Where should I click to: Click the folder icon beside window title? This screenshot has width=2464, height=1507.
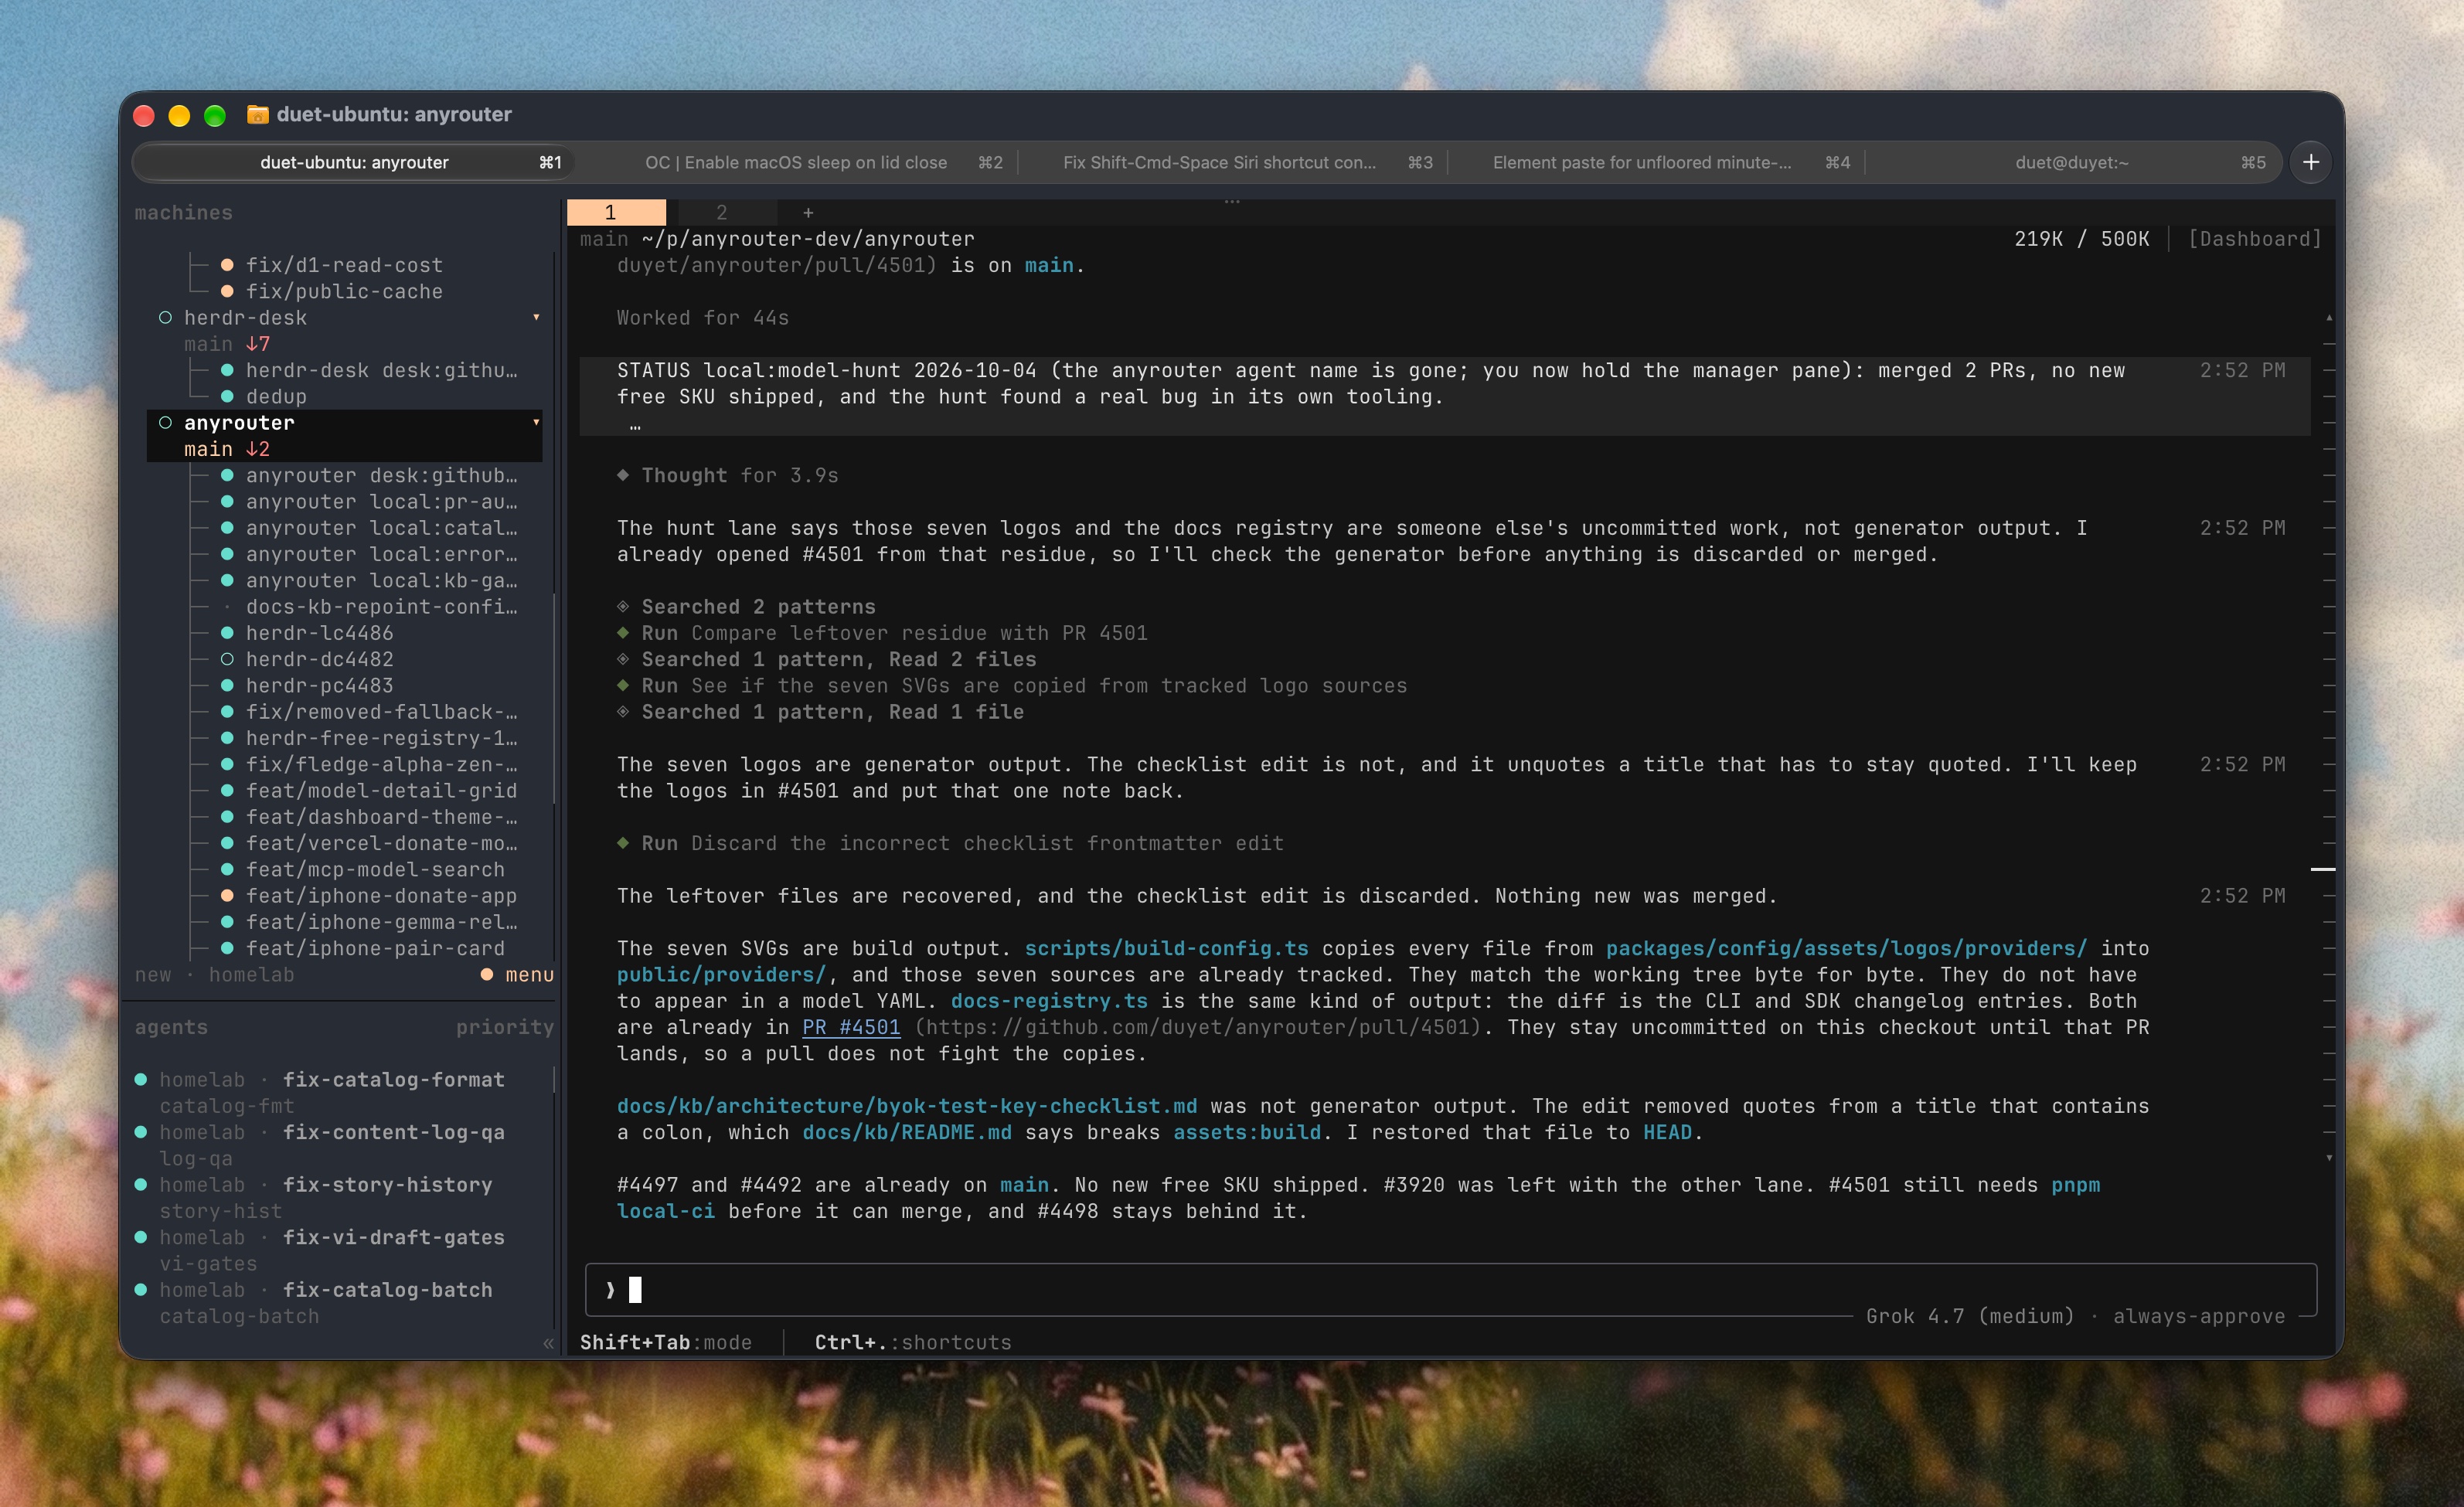pos(257,114)
